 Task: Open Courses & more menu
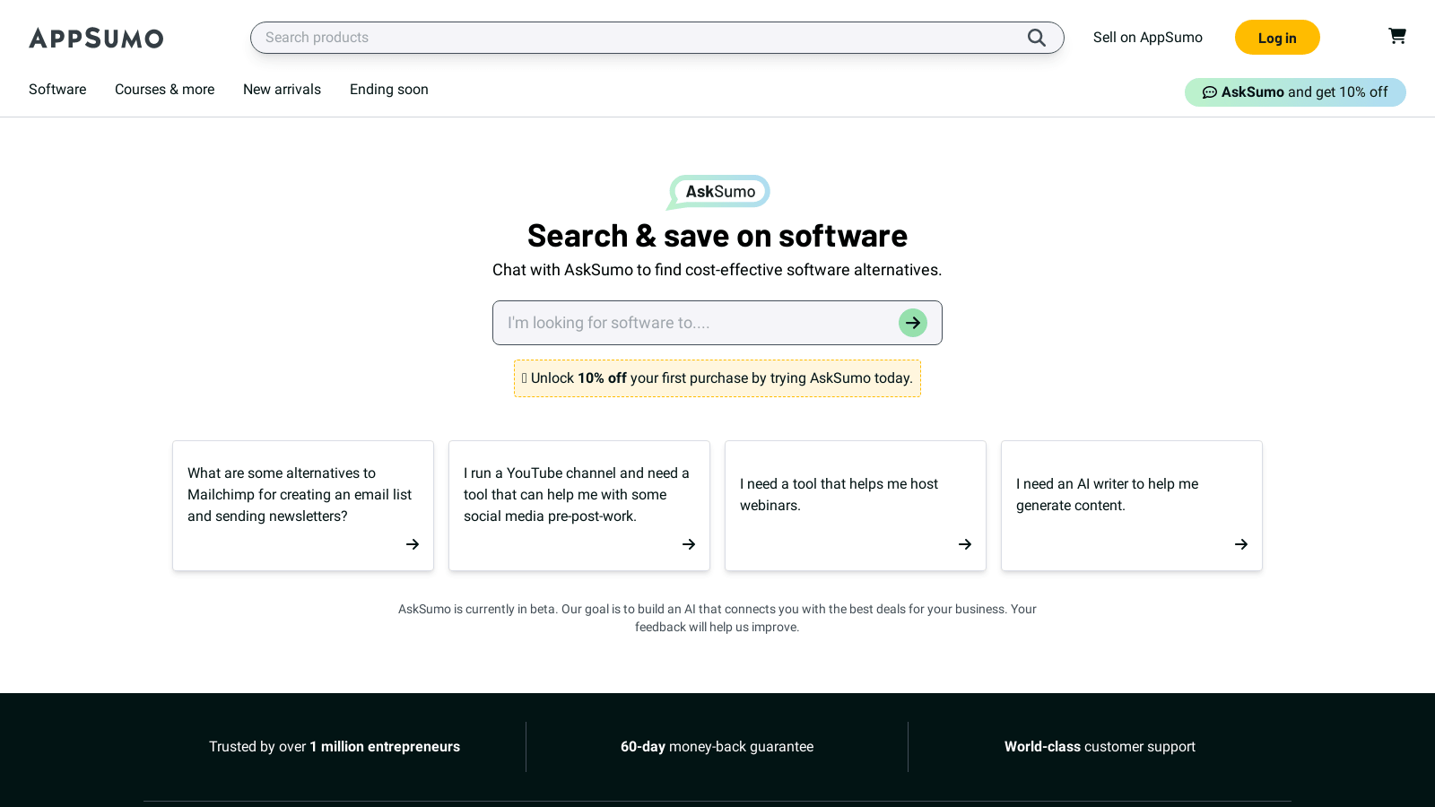click(165, 90)
